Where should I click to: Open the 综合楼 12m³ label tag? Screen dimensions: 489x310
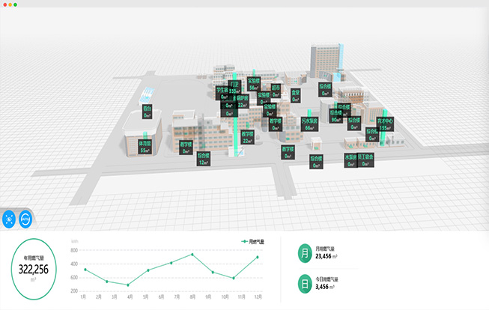(204, 159)
